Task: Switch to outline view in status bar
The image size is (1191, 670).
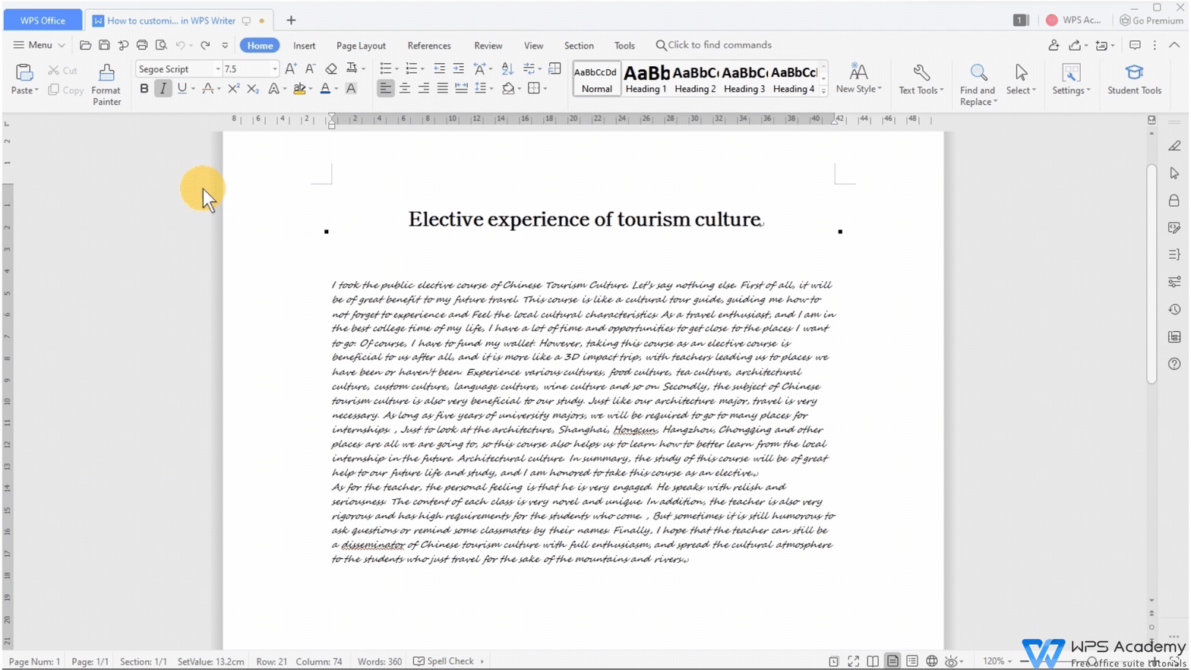Action: coord(912,662)
